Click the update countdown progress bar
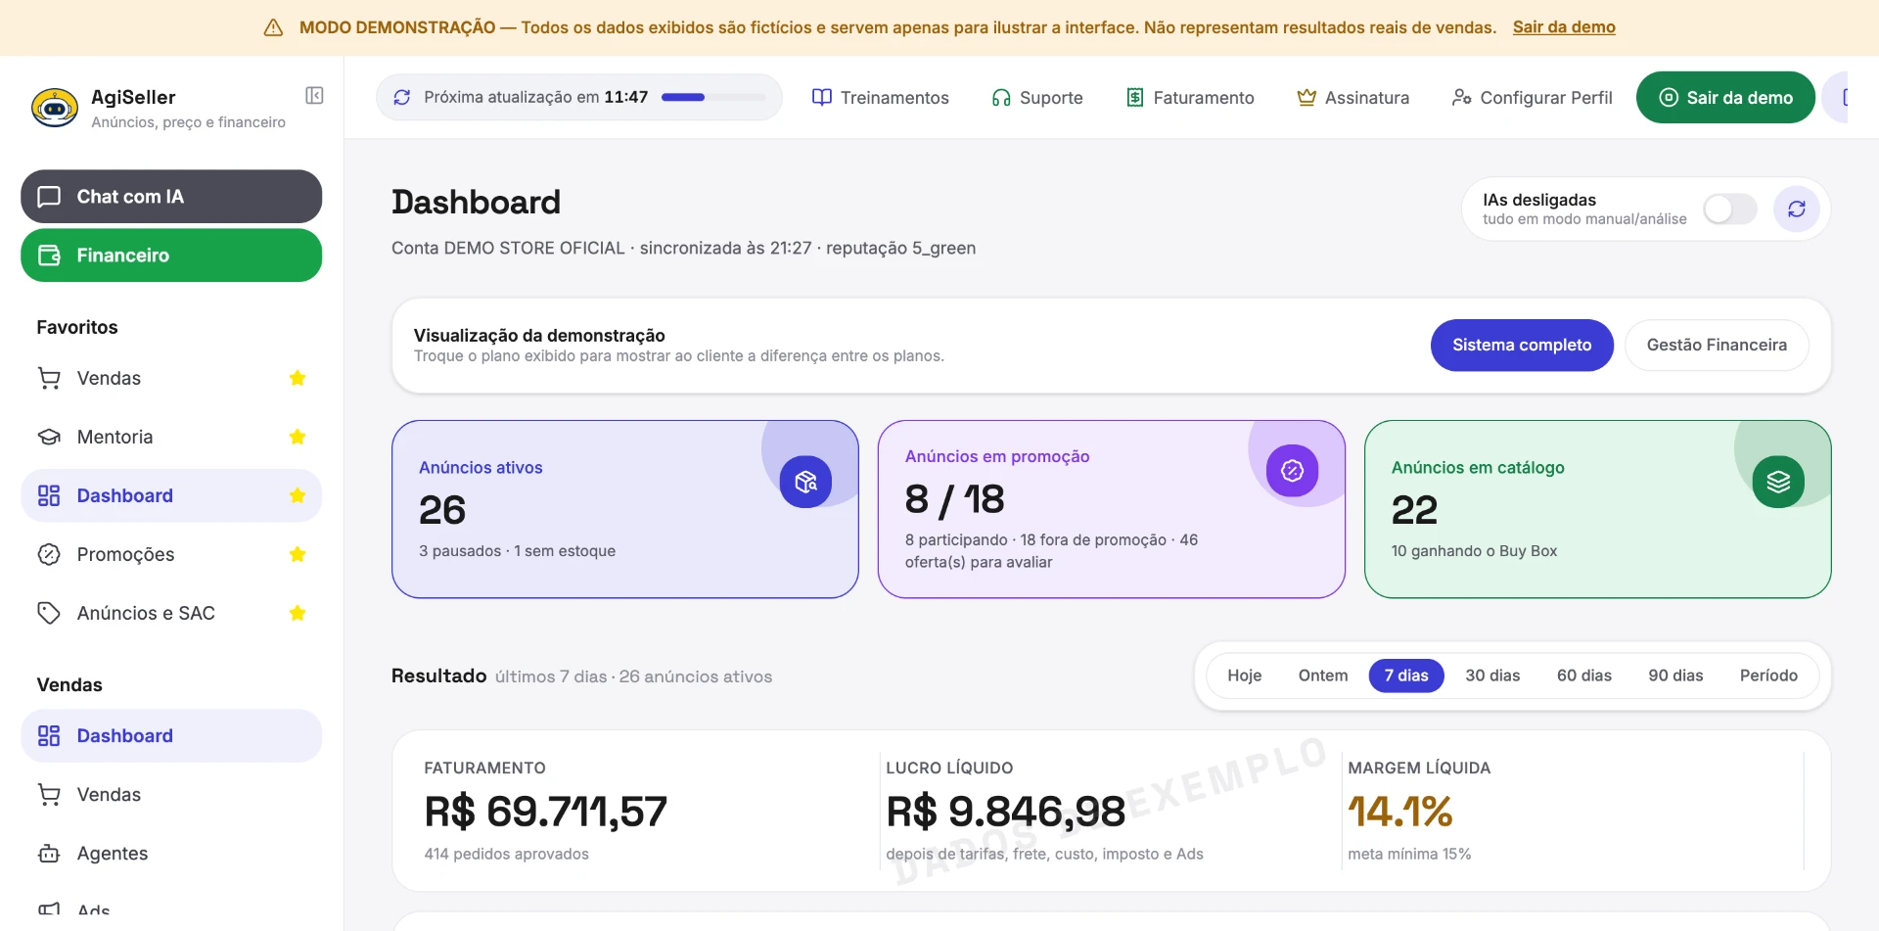The height and width of the screenshot is (931, 1879). [713, 97]
